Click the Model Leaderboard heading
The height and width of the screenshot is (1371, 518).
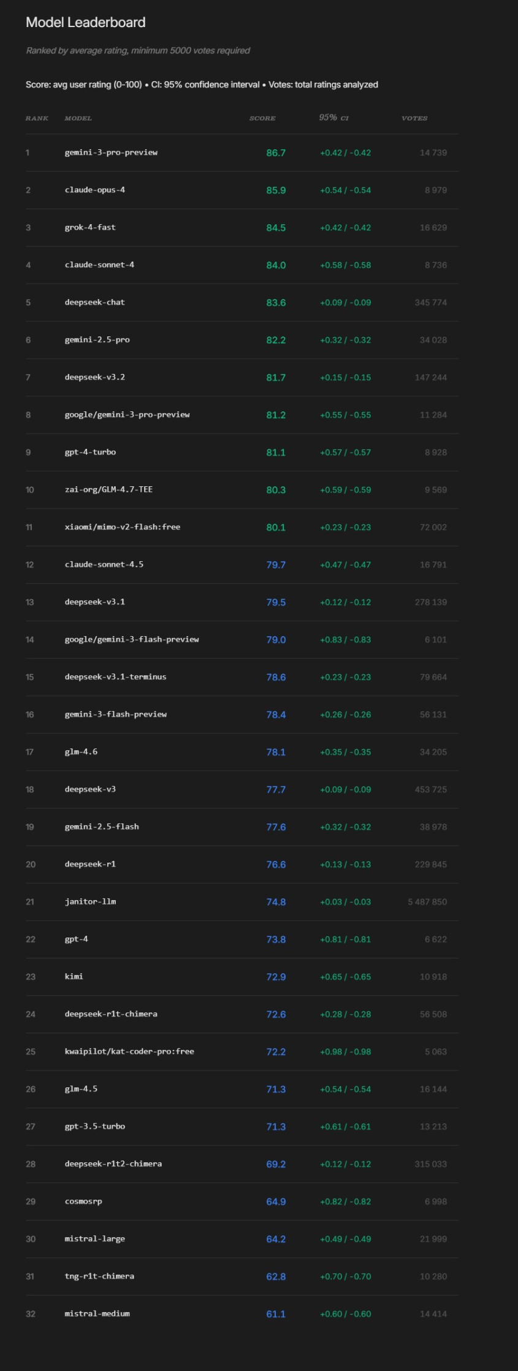pyautogui.click(x=85, y=23)
